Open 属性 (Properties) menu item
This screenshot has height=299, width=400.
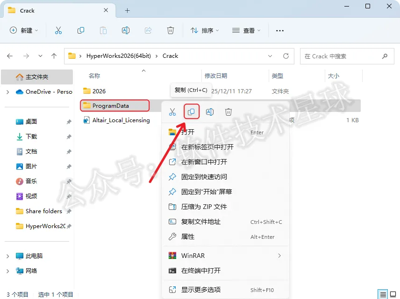click(x=225, y=237)
